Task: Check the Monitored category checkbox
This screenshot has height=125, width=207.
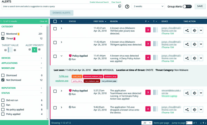Action: click(x=3, y=34)
